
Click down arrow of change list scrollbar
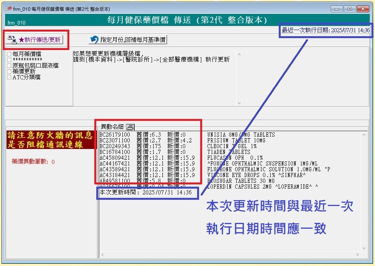coord(364,248)
